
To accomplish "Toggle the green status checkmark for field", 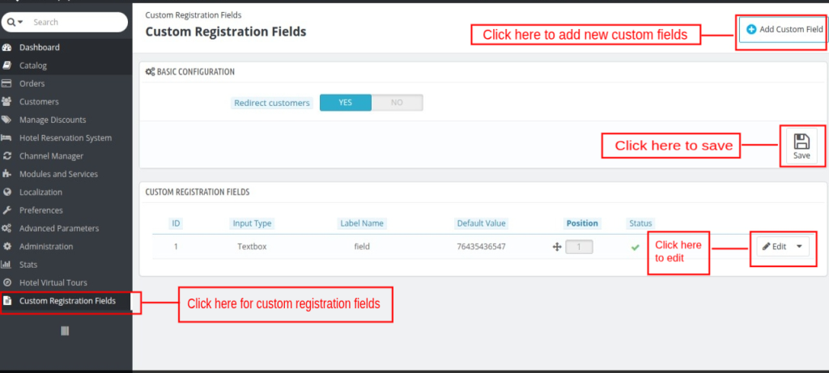I will click(635, 247).
